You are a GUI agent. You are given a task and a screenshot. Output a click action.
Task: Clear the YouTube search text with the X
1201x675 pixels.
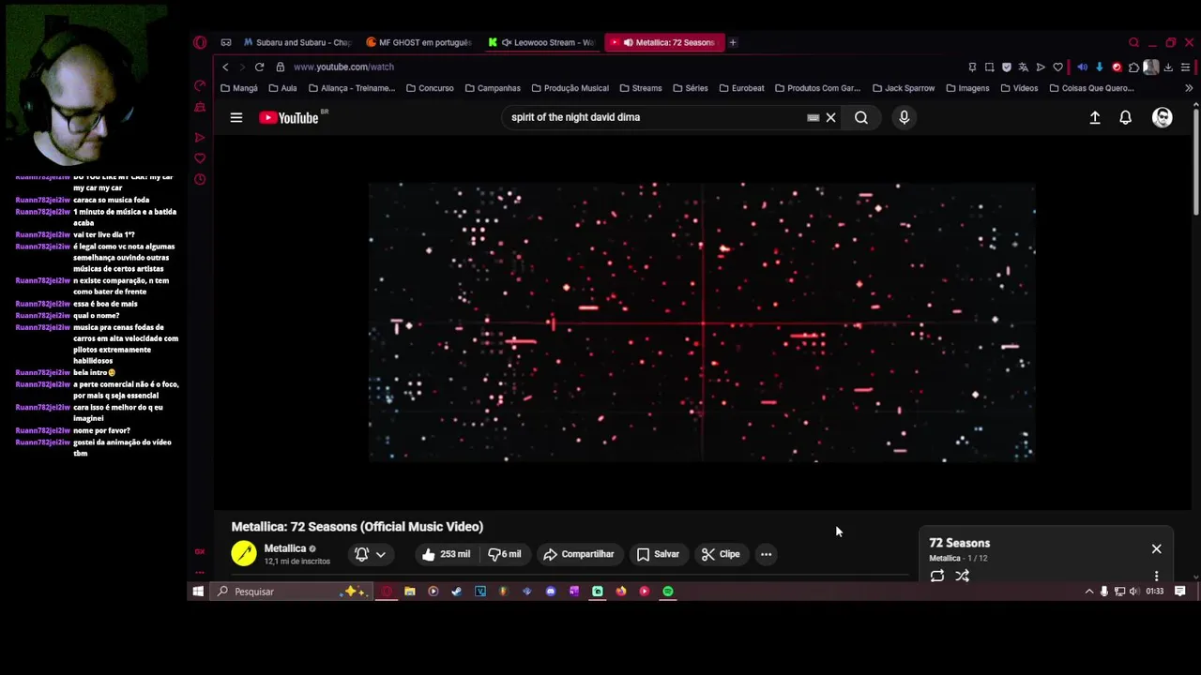coord(830,117)
